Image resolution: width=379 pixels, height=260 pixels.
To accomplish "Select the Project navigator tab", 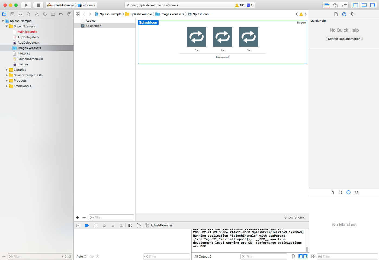I will tap(4, 14).
